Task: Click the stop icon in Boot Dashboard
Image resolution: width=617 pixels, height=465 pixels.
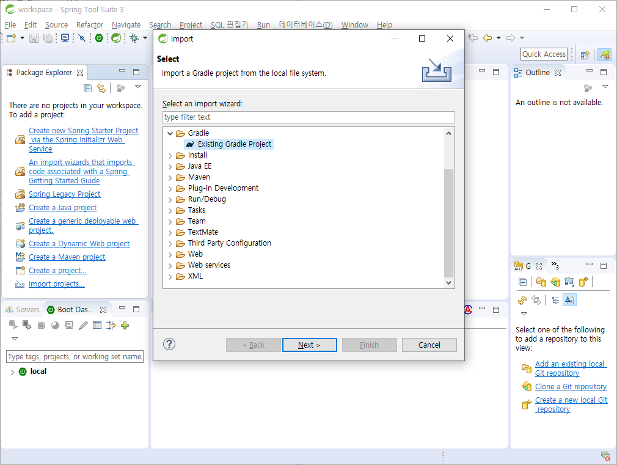Action: (x=41, y=325)
